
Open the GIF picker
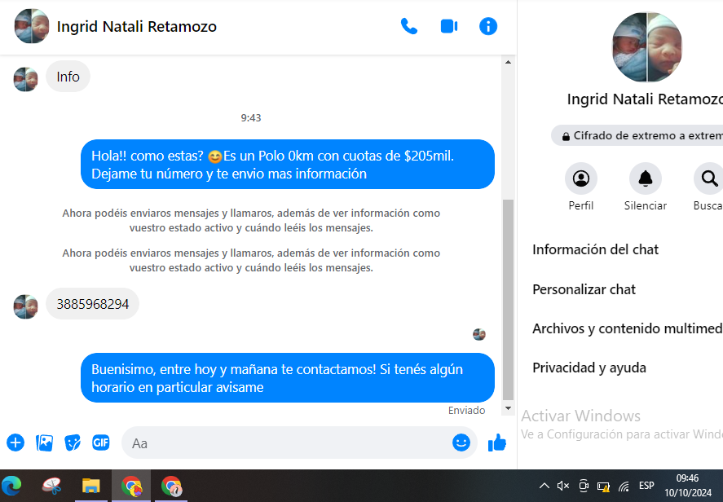click(101, 443)
